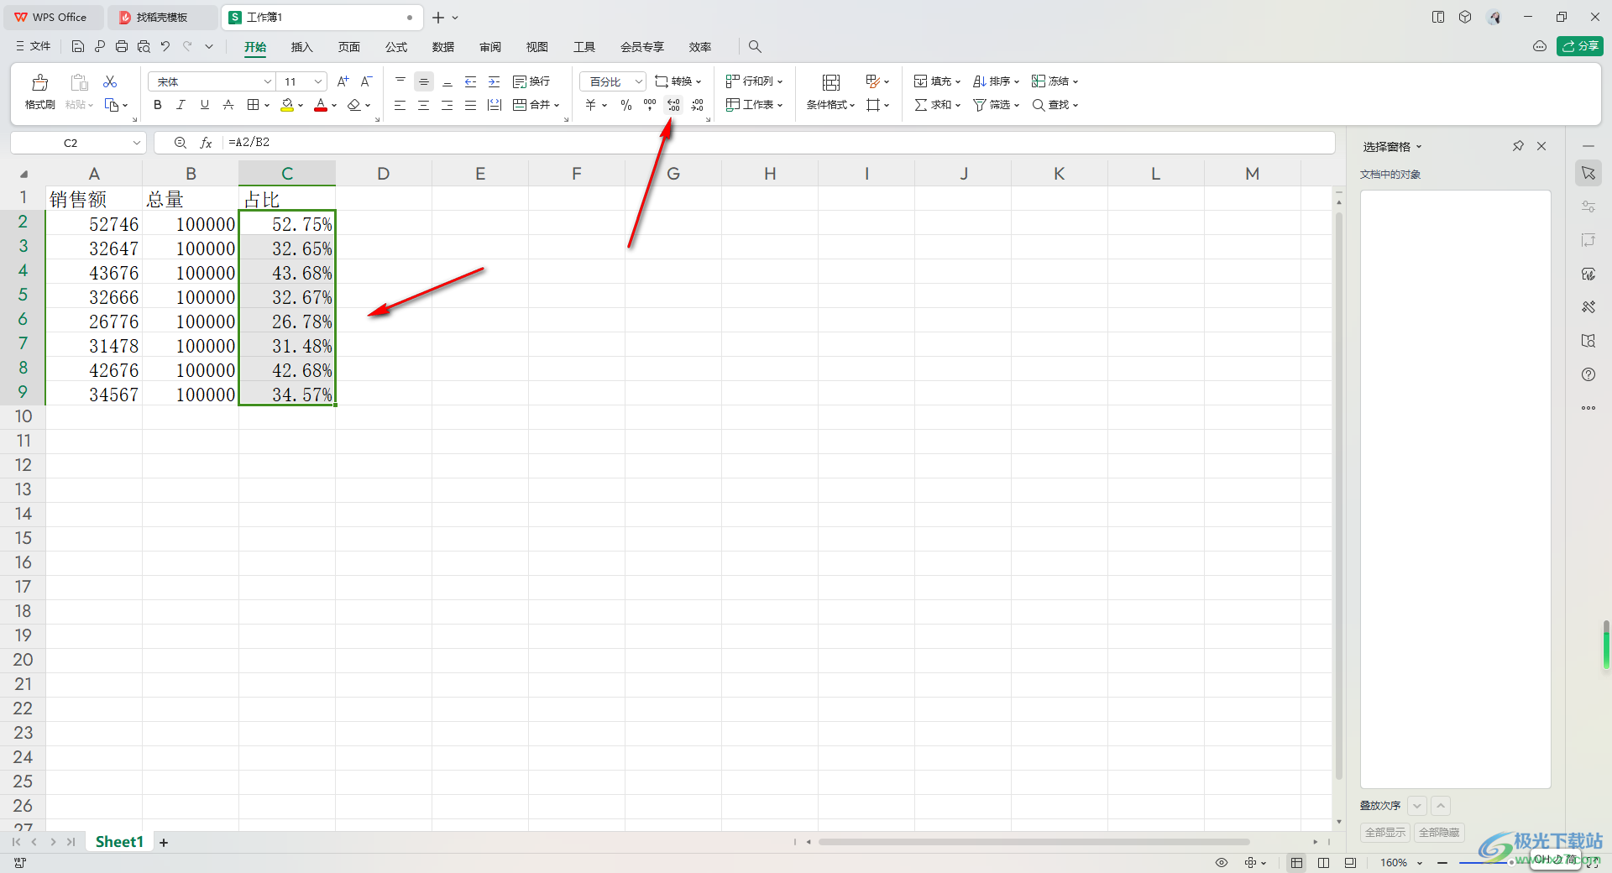The image size is (1612, 873).
Task: Expand the Freeze (冻结) dropdown
Action: pyautogui.click(x=1076, y=81)
